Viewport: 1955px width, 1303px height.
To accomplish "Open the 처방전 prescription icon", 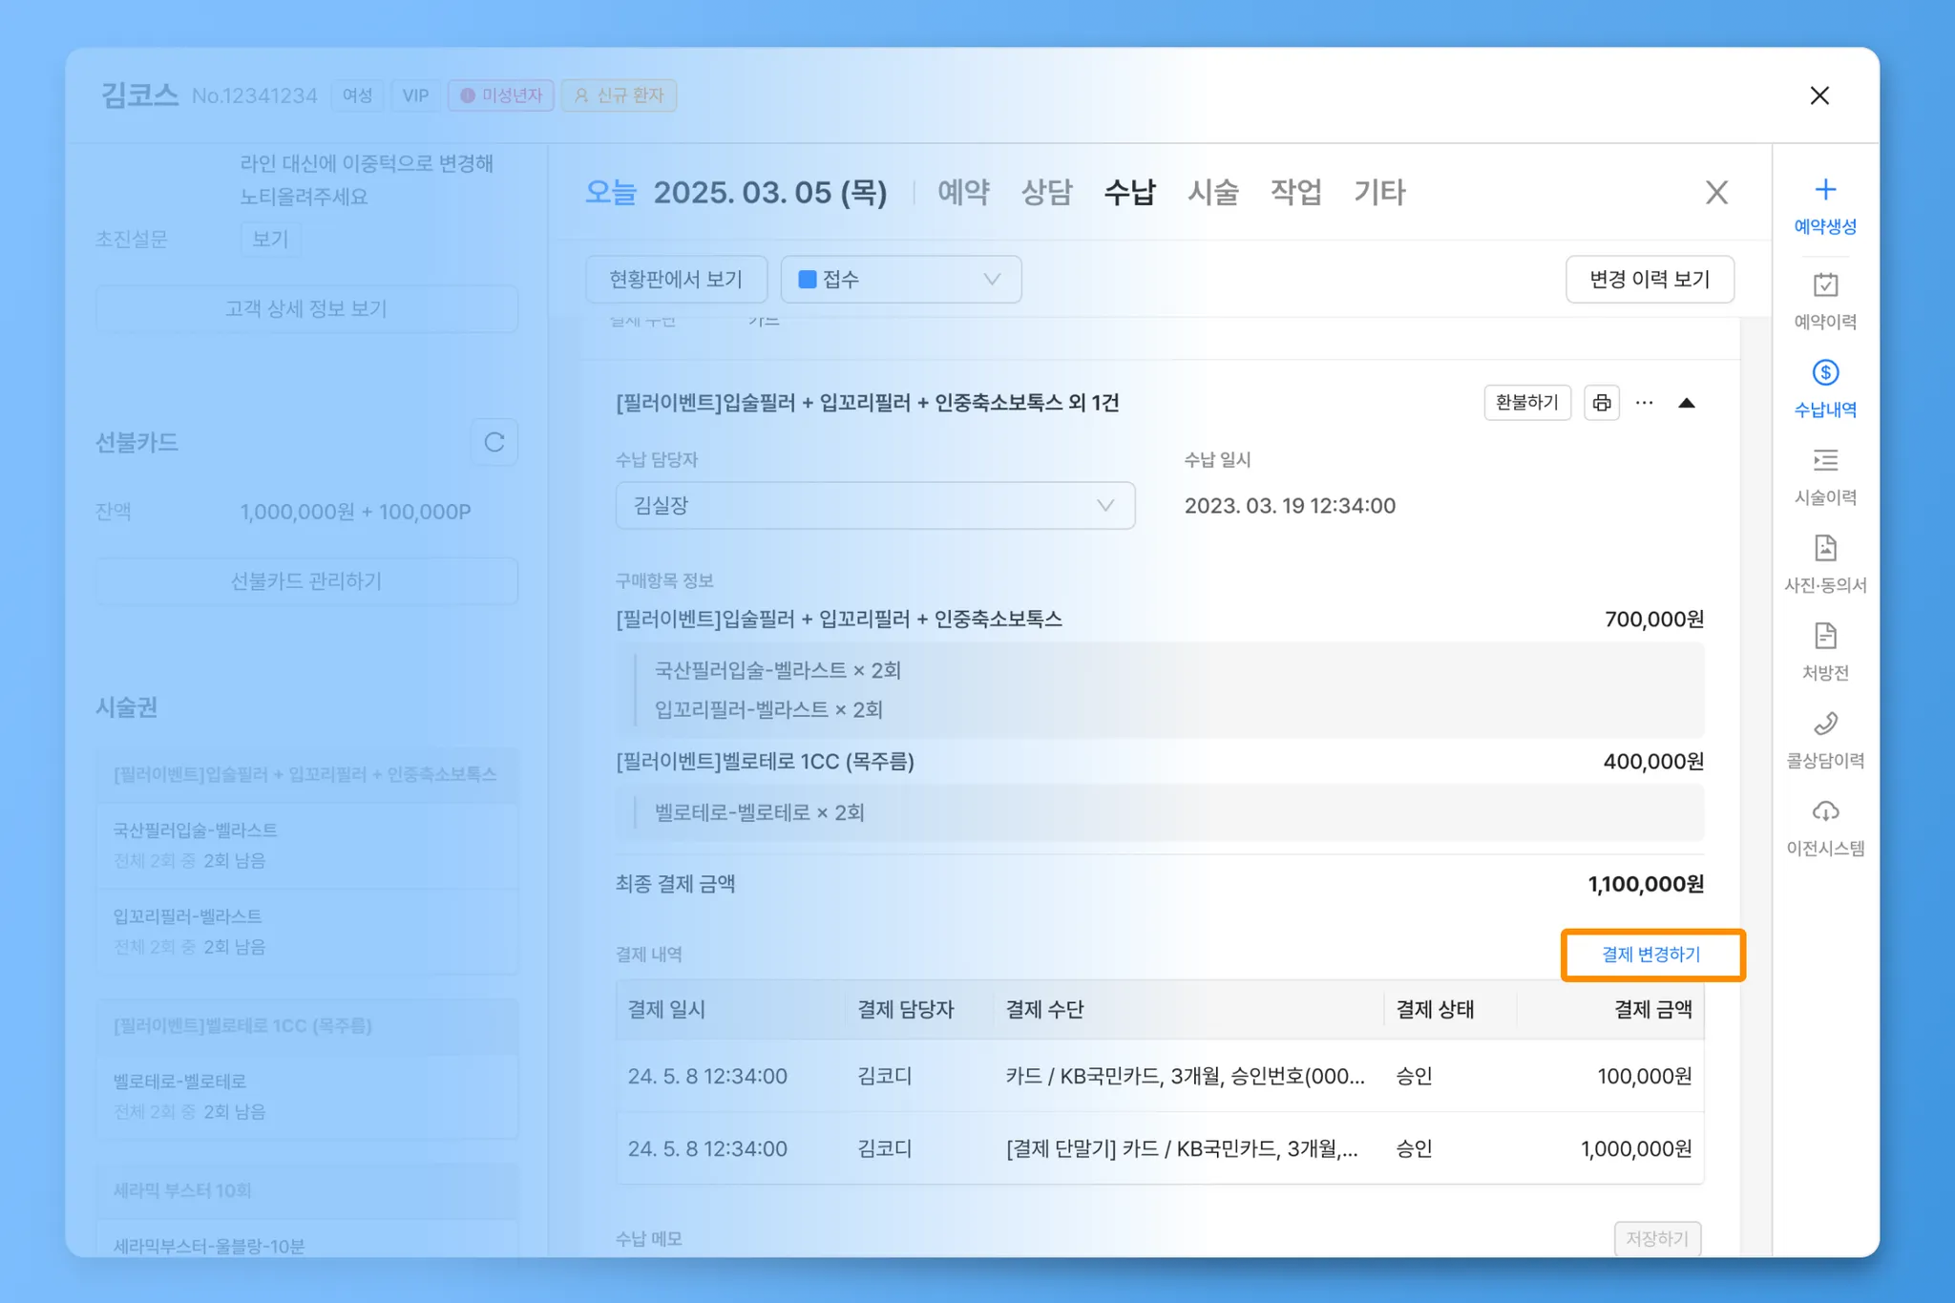I will coord(1824,637).
